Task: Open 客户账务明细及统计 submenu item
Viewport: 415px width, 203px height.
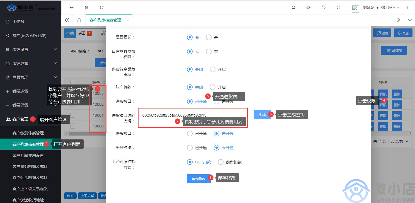Action: coord(31,166)
